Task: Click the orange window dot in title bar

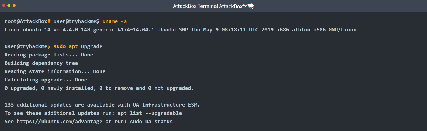Action: click(x=14, y=6)
